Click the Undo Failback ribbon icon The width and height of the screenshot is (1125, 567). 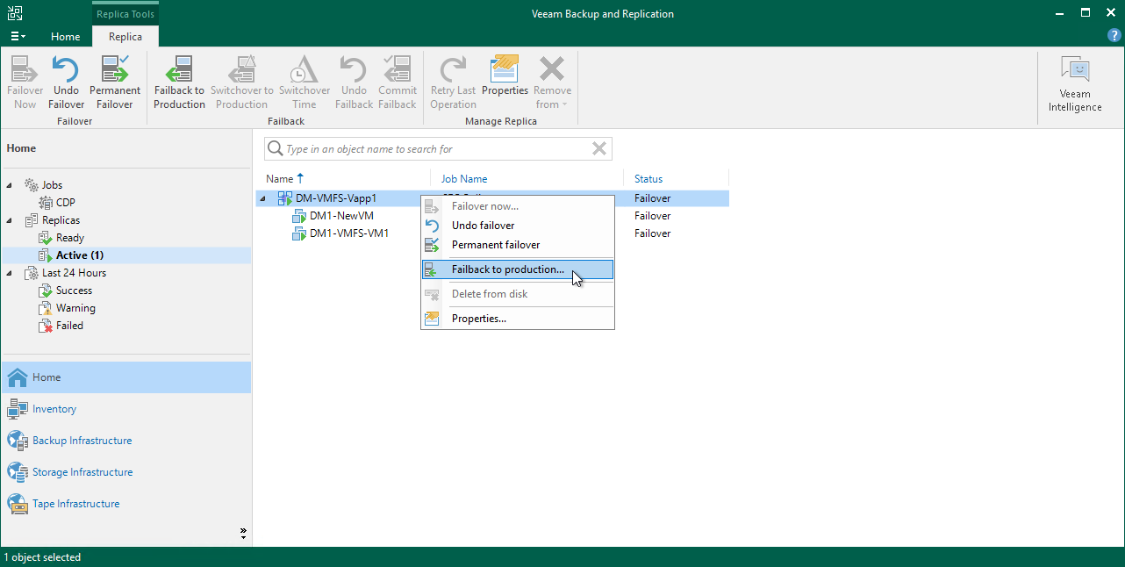[x=354, y=83]
